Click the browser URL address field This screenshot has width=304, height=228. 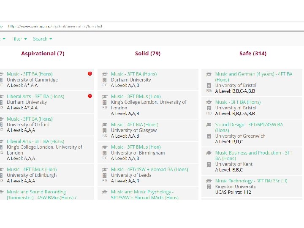[55, 26]
